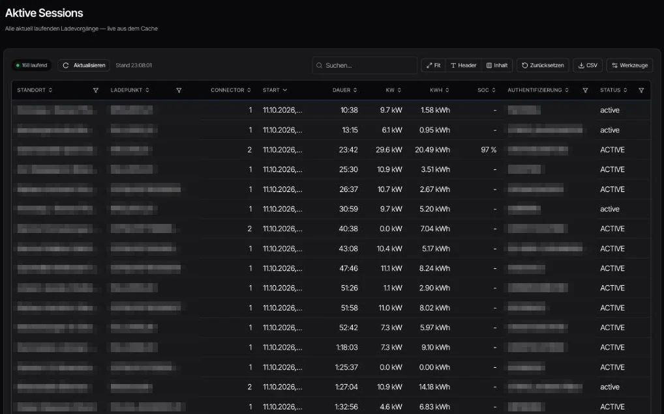
Task: Select the 29.6 kW power cell
Action: [x=389, y=150]
